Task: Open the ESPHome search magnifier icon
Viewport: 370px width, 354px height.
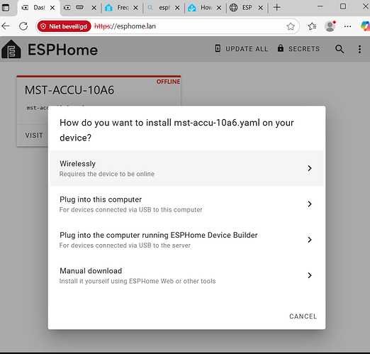Action: pyautogui.click(x=340, y=49)
